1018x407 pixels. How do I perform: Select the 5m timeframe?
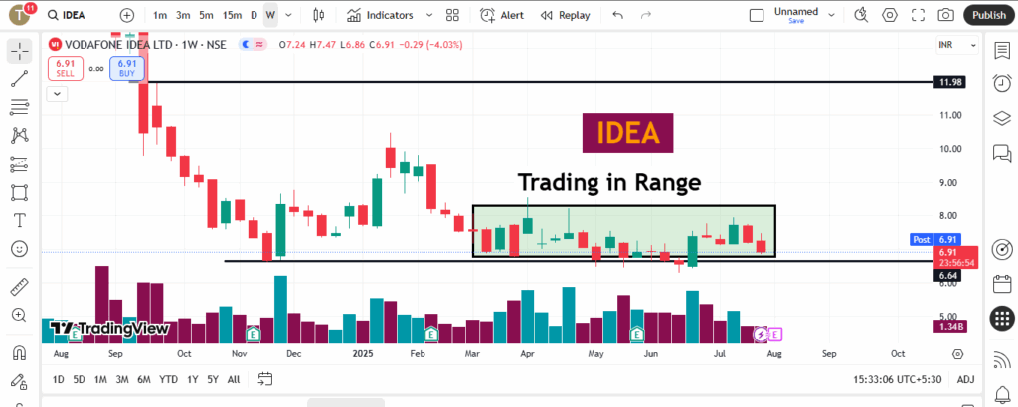coord(206,15)
